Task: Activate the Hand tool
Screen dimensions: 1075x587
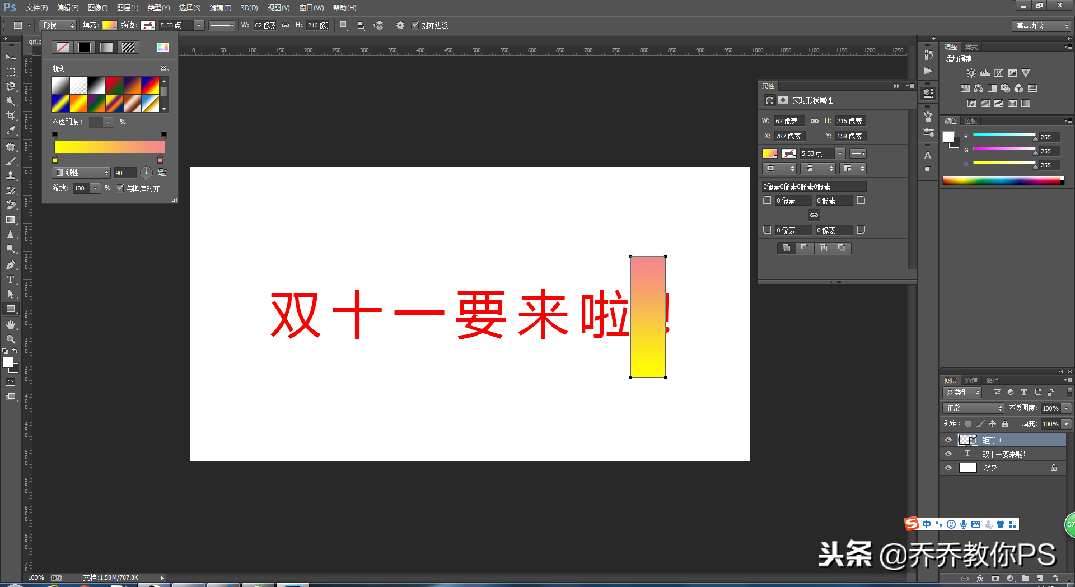Action: pos(10,325)
